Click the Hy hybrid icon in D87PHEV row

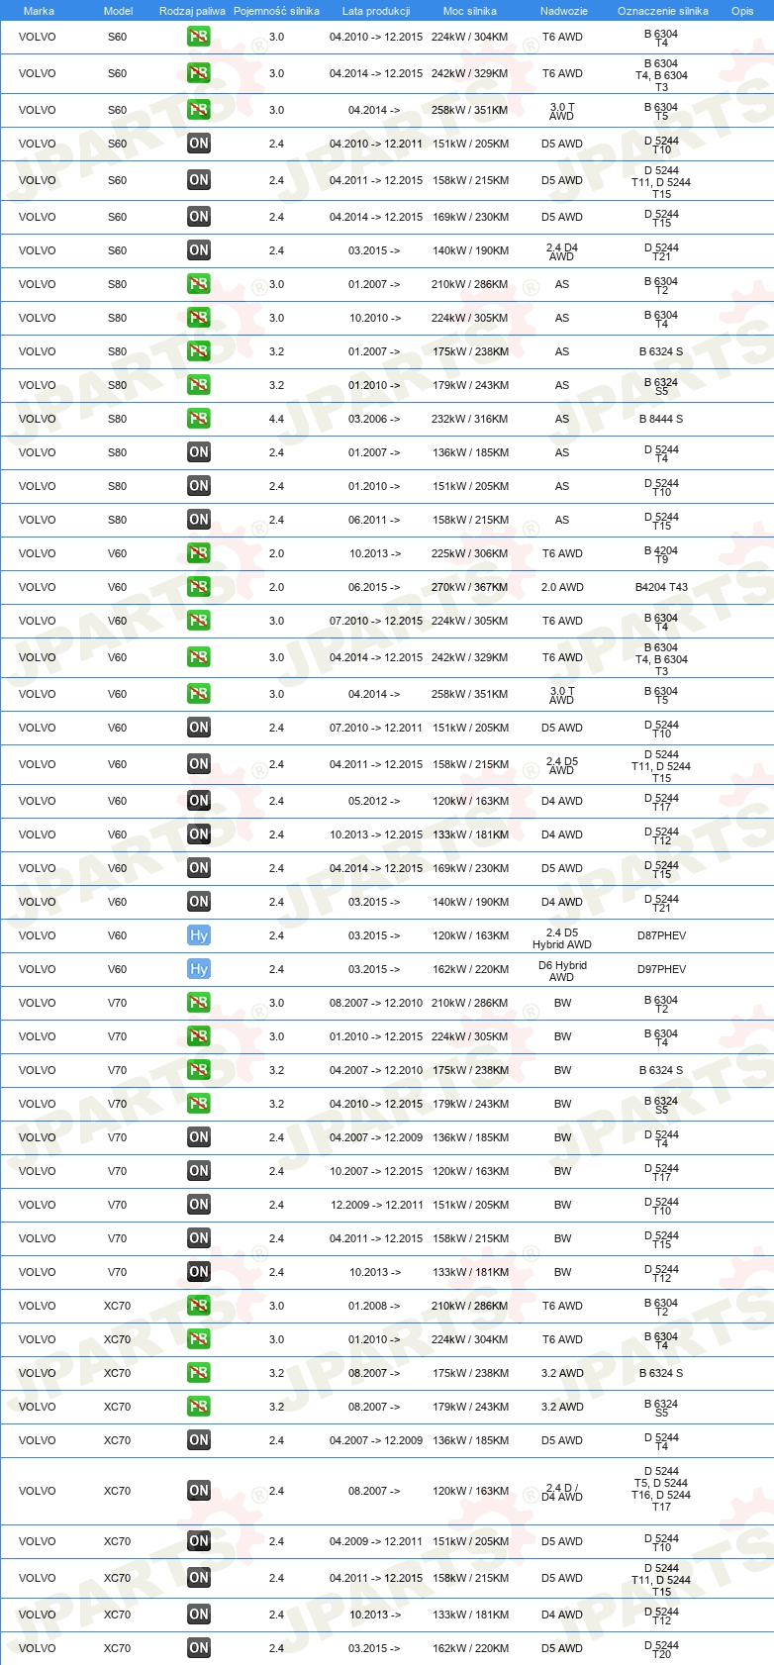pyautogui.click(x=199, y=935)
